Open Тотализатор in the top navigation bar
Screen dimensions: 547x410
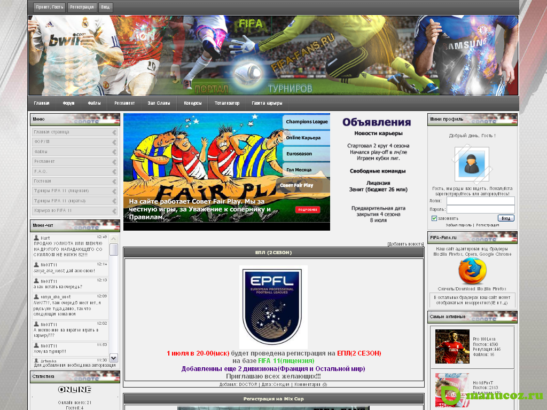[227, 103]
